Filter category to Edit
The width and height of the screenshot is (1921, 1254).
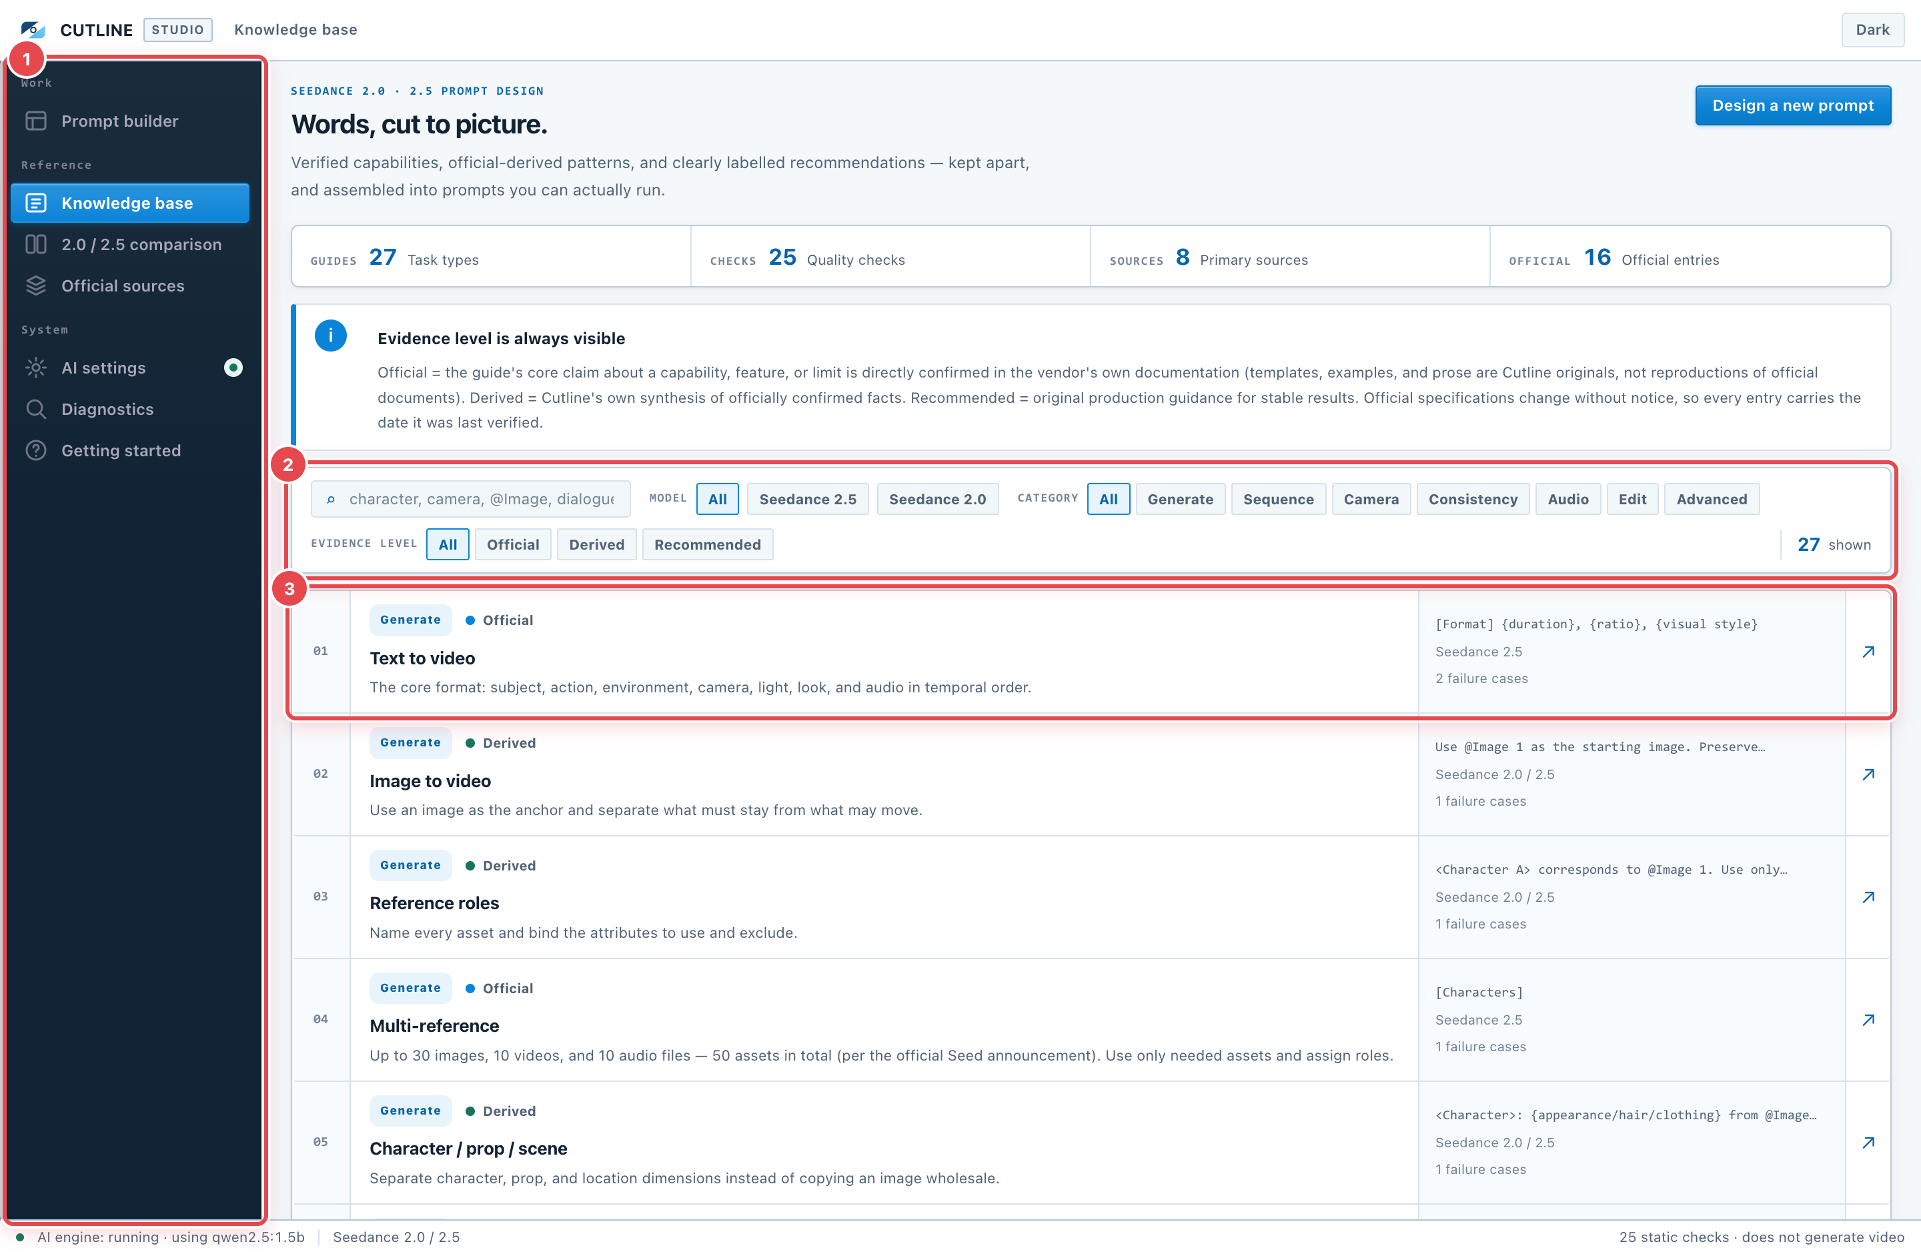pos(1632,500)
